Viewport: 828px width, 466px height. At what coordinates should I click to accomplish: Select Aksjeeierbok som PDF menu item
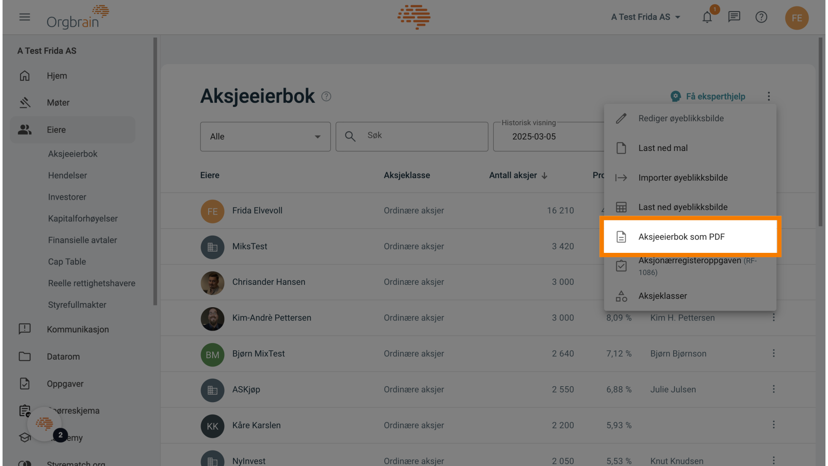click(x=681, y=236)
